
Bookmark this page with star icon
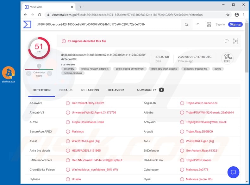228,15
